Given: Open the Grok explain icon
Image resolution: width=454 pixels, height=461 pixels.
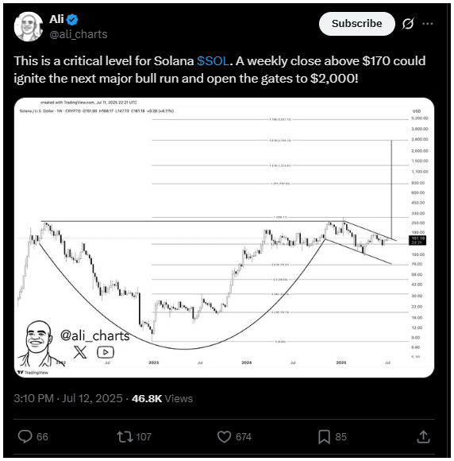Looking at the screenshot, I should [x=408, y=24].
